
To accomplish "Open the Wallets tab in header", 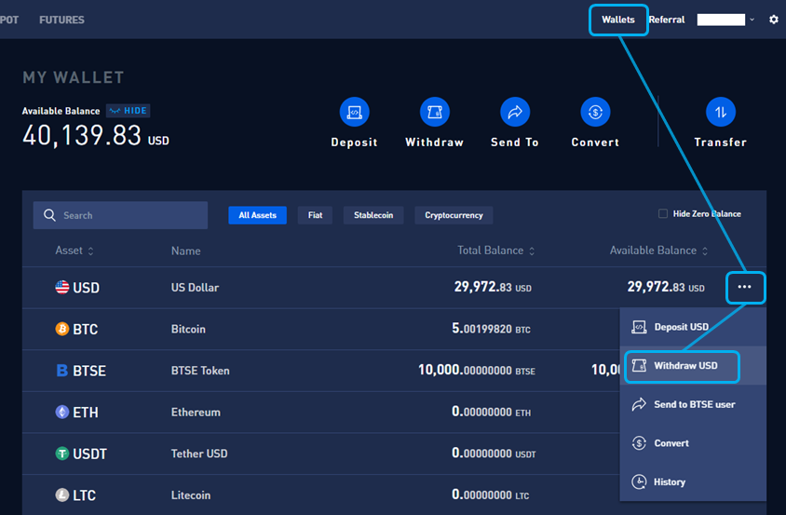I will 618,20.
